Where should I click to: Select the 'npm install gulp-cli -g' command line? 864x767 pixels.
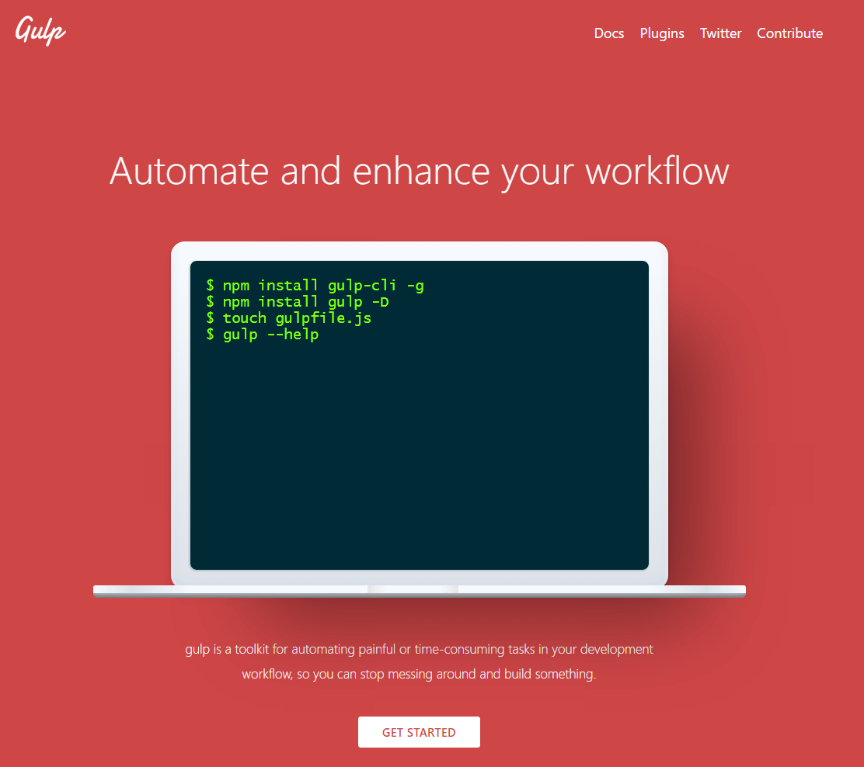[315, 285]
